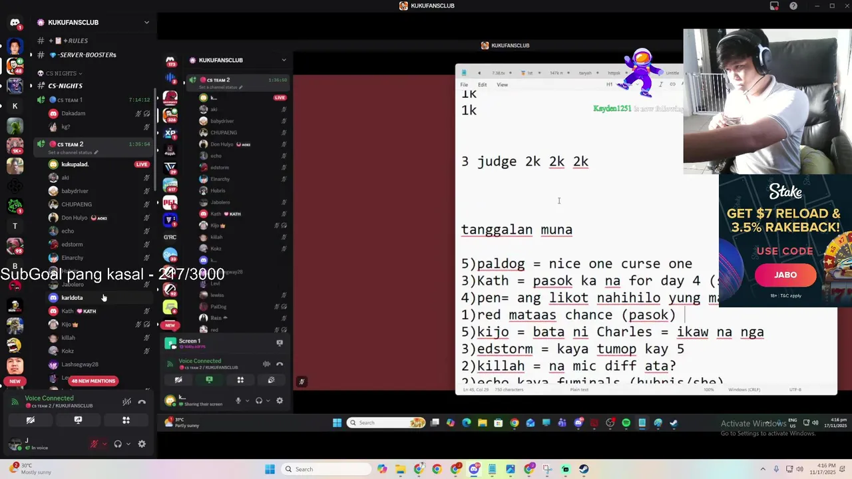Switch to '147k n' Notepad tab
The image size is (852, 479).
556,73
